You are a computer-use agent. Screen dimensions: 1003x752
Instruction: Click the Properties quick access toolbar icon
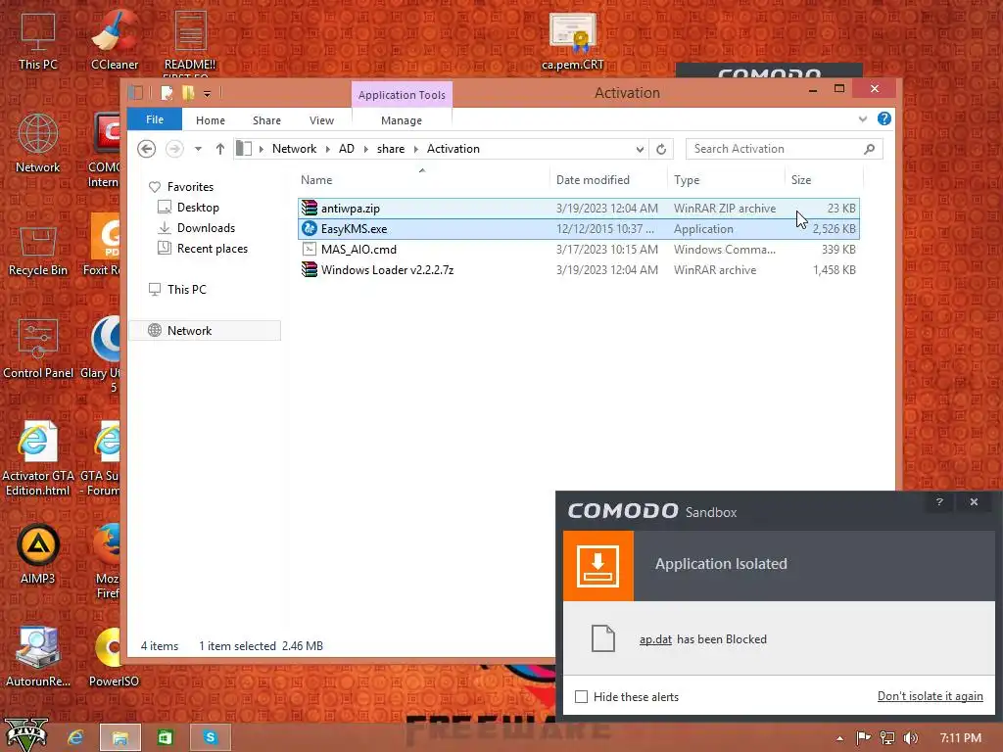(x=167, y=93)
